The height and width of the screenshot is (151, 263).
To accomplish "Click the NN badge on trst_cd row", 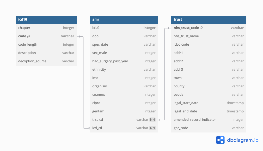I will (x=152, y=120).
